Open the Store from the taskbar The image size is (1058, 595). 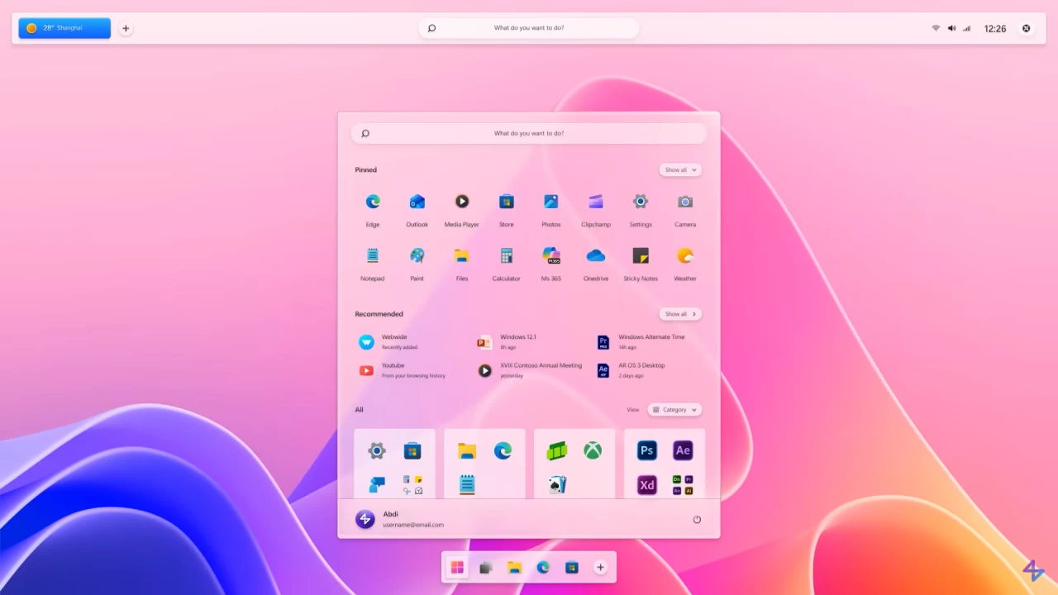pos(571,567)
